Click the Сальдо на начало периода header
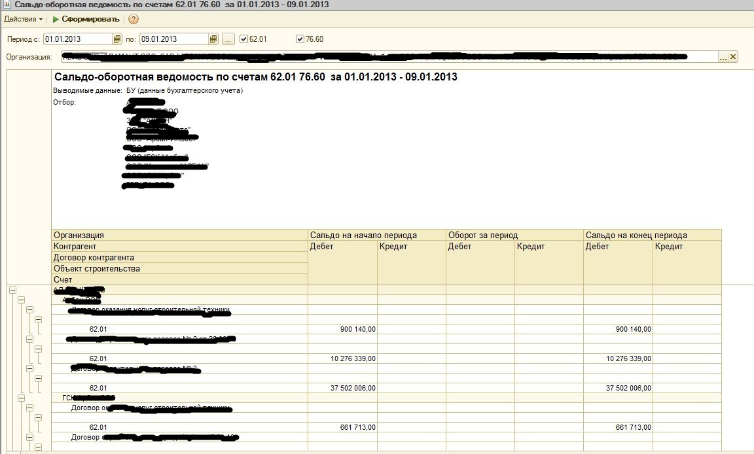Viewport: 754px width, 454px height. (x=377, y=235)
